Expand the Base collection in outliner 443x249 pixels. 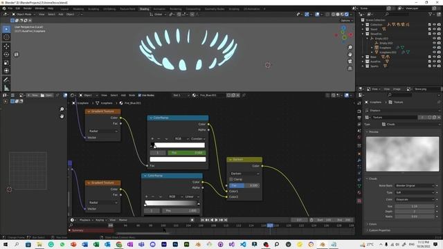[363, 57]
